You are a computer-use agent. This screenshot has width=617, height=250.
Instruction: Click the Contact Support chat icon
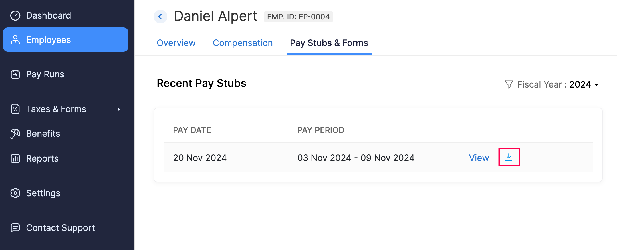[x=15, y=228]
